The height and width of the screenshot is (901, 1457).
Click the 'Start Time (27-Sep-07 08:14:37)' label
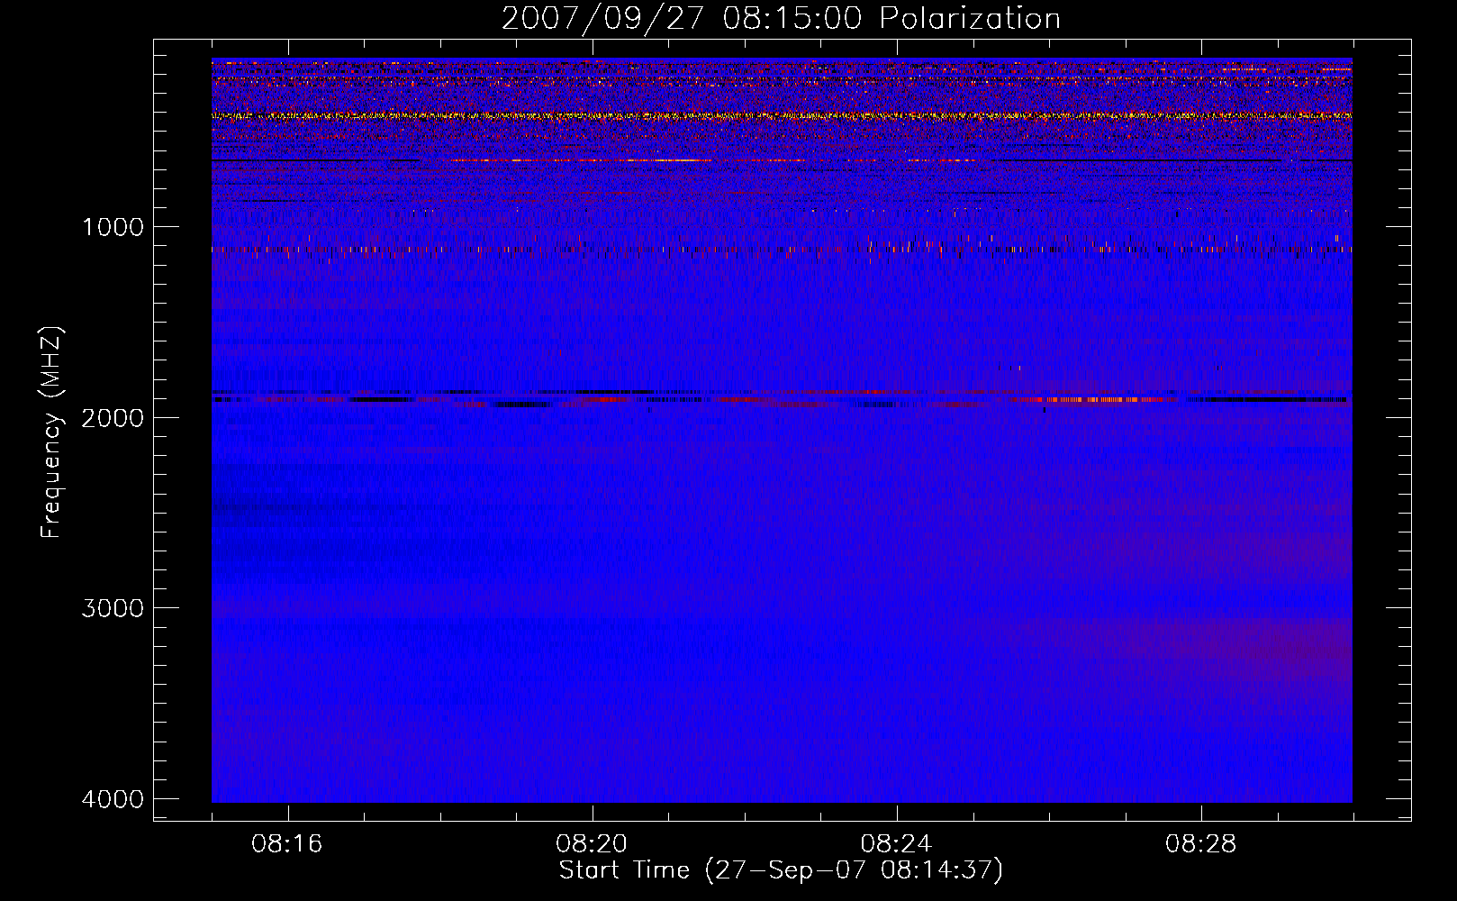781,870
